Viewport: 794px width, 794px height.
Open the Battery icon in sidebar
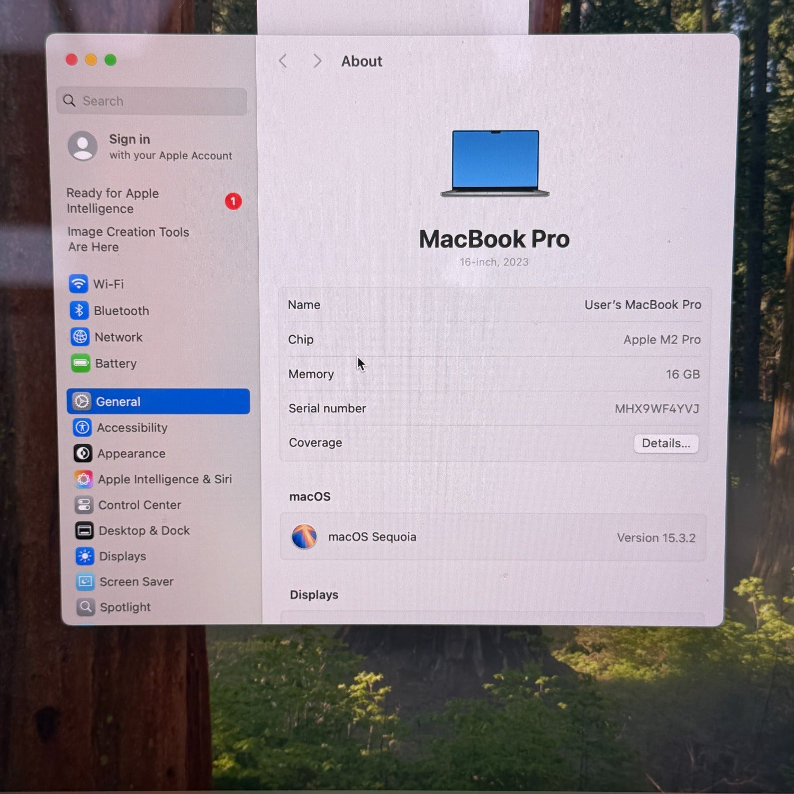coord(80,363)
